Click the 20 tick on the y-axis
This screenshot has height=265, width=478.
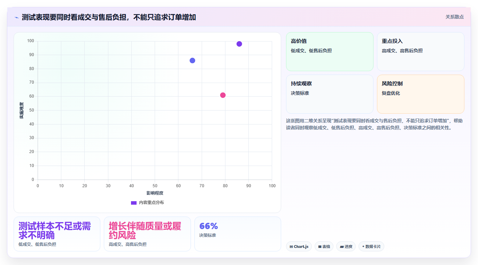point(32,152)
